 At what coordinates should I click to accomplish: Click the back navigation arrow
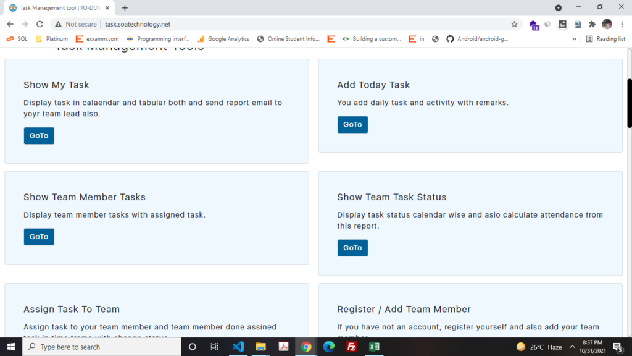(10, 24)
